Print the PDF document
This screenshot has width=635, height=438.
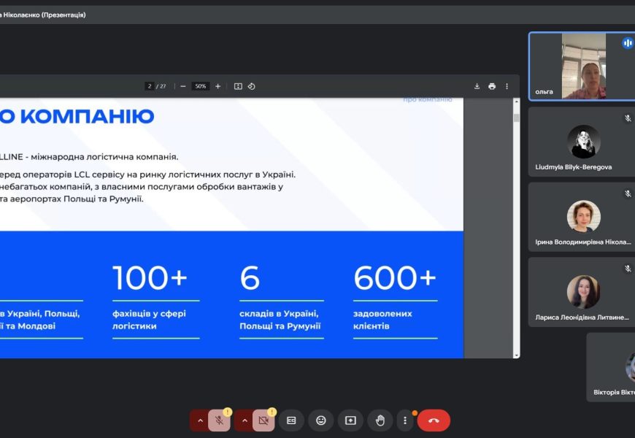pos(492,86)
